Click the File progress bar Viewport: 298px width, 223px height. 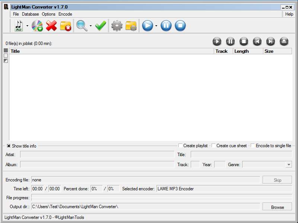pos(162,198)
